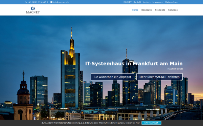203x126 pixels.
Task: Go to Kontakt page
Action: coord(137,2)
